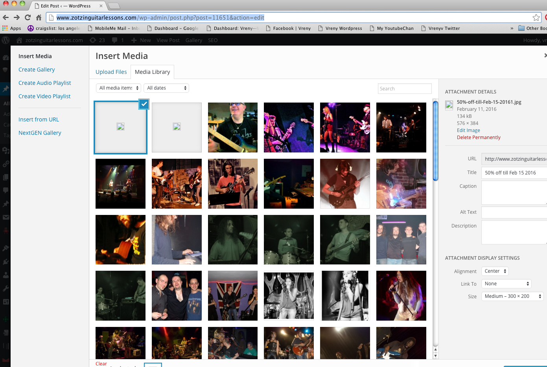Viewport: 547px width, 367px height.
Task: Click the WordPress logo in admin bar
Action: 6,40
